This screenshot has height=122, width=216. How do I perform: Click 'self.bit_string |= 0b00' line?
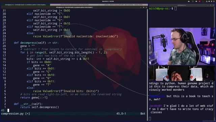52,11
